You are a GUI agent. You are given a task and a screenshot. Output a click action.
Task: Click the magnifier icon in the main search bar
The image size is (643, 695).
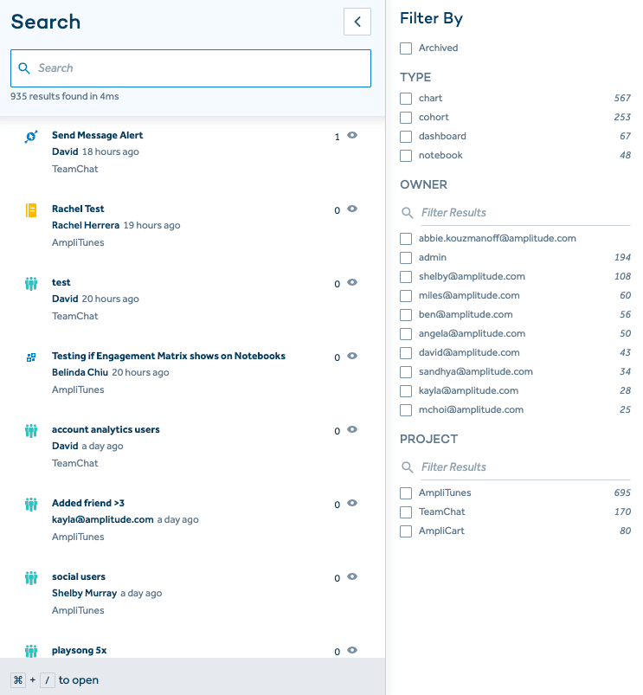coord(23,68)
